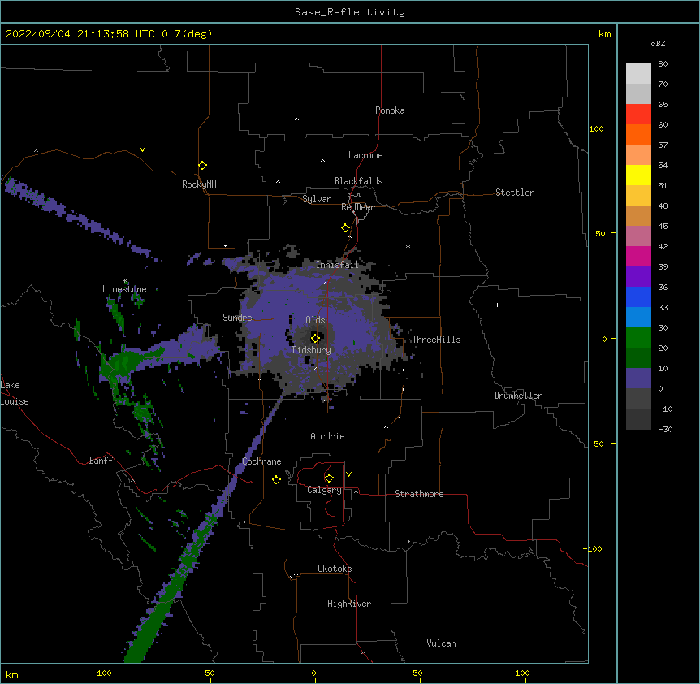Click the Sylvan map label
Image resolution: width=700 pixels, height=684 pixels.
point(317,199)
